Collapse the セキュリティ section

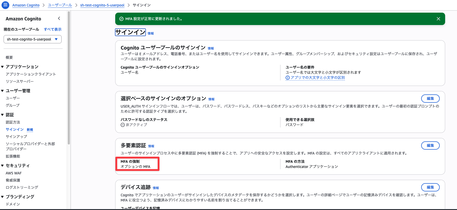click(x=2, y=166)
